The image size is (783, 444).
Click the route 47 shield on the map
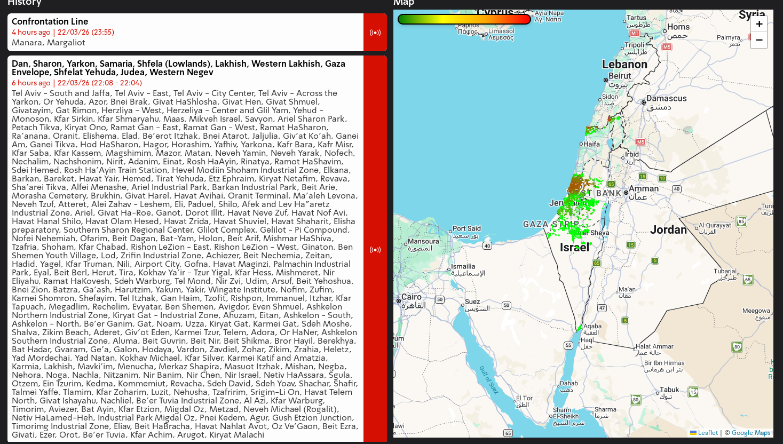tap(602, 308)
